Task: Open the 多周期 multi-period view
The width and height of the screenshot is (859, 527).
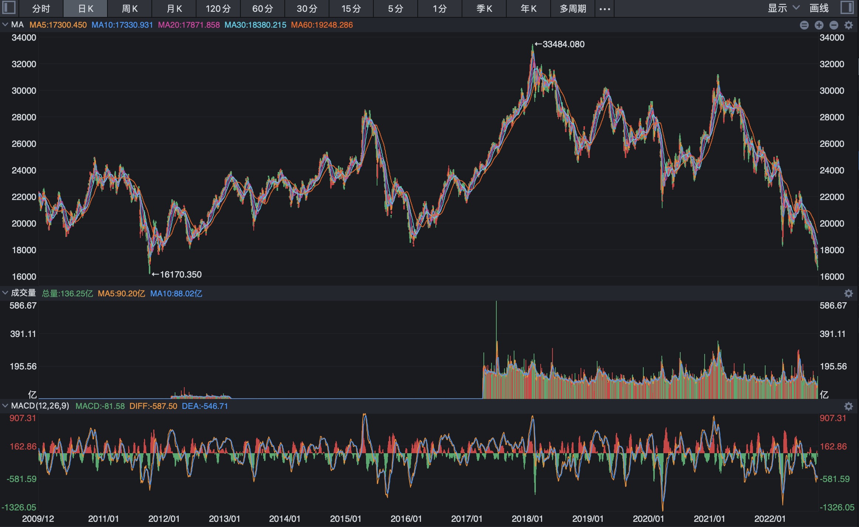Action: (573, 9)
